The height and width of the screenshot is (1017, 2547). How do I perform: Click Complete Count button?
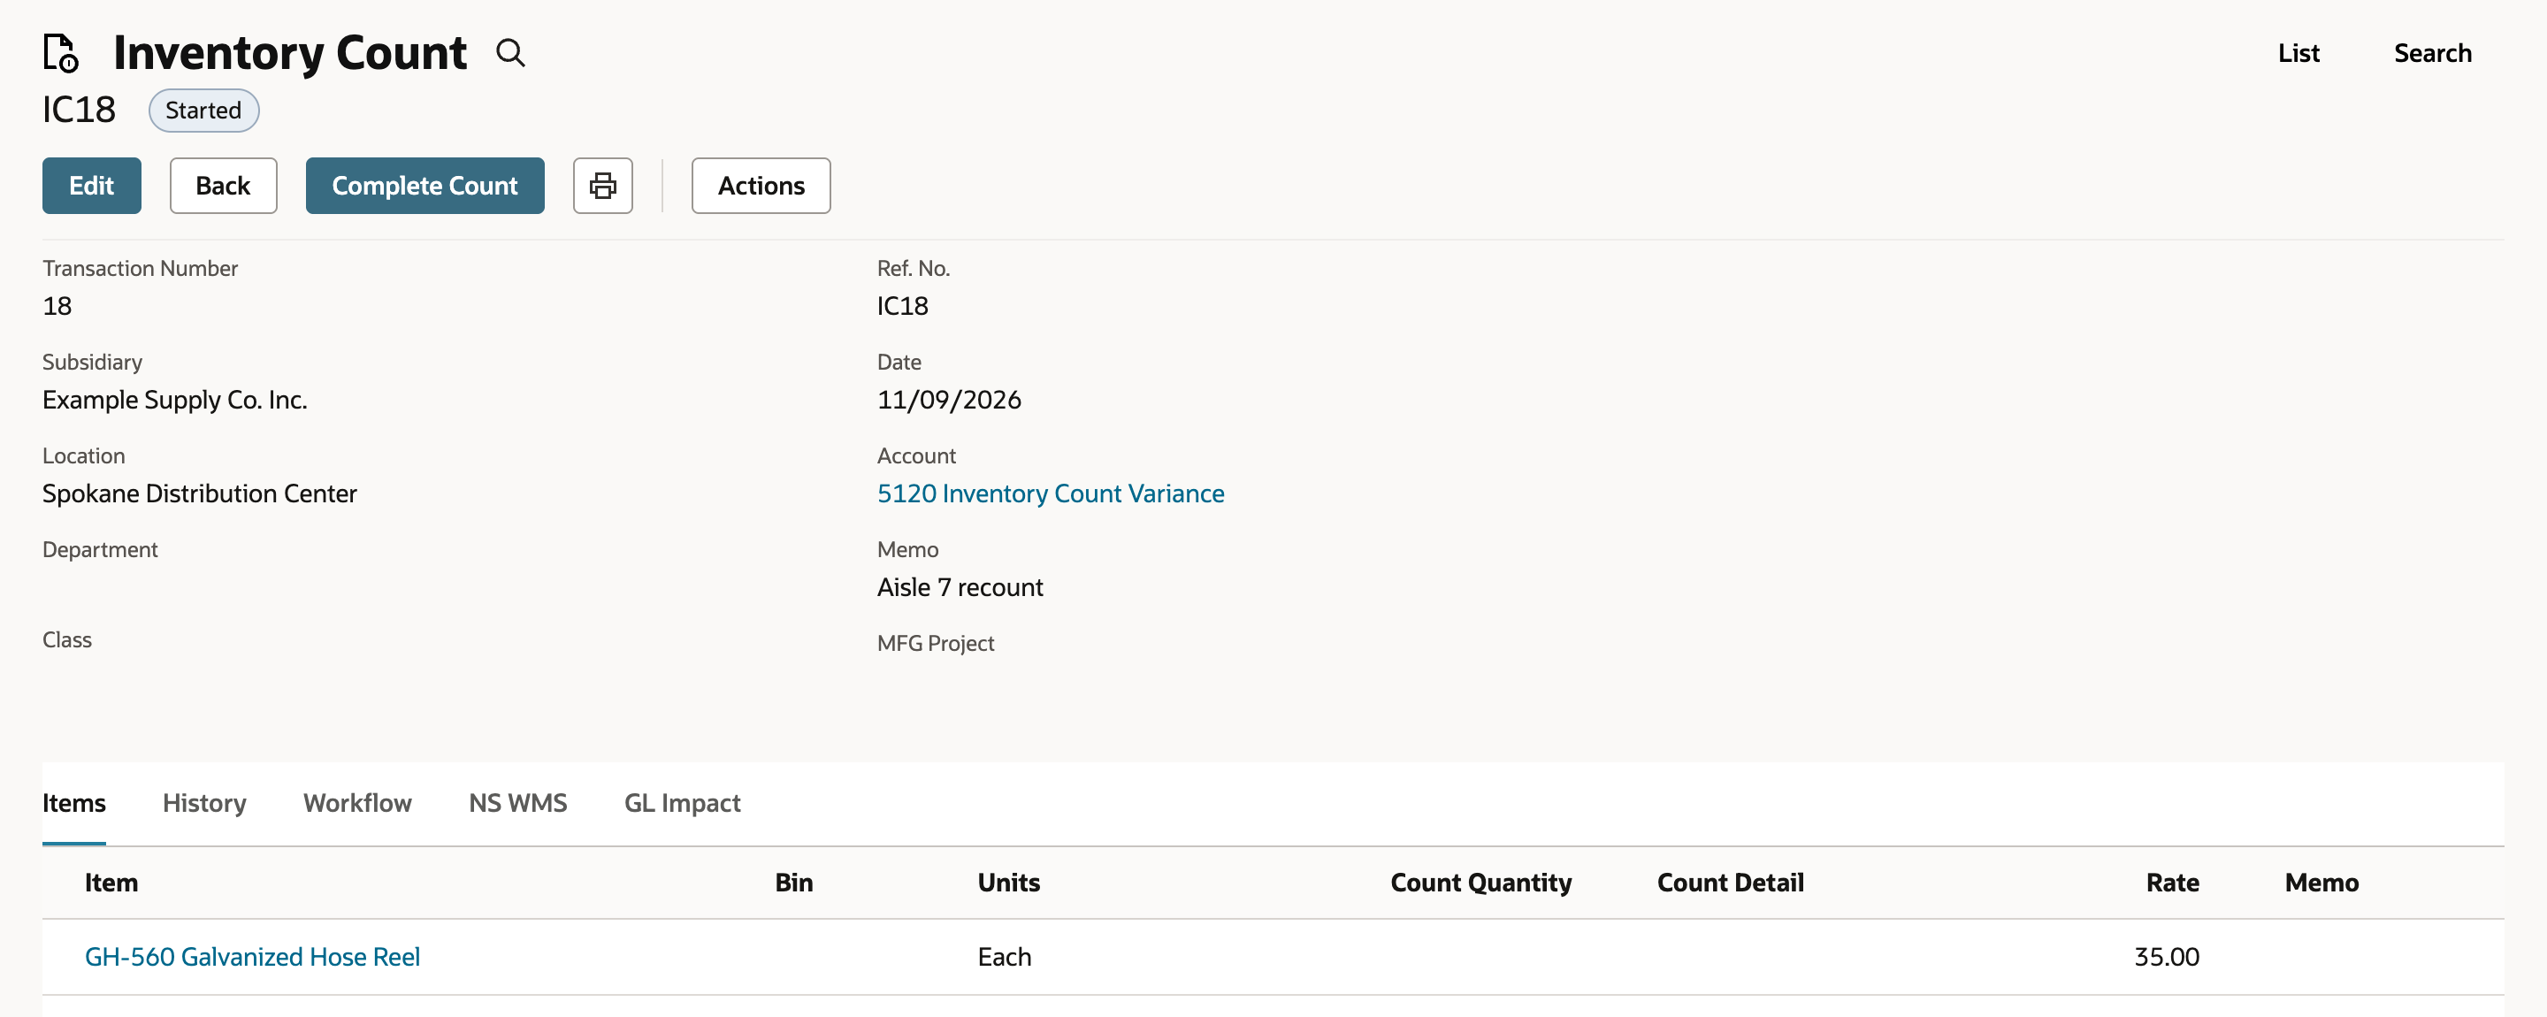pyautogui.click(x=425, y=186)
